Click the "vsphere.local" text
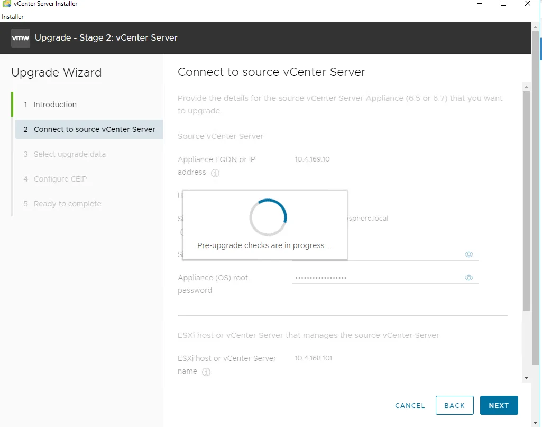 click(368, 219)
